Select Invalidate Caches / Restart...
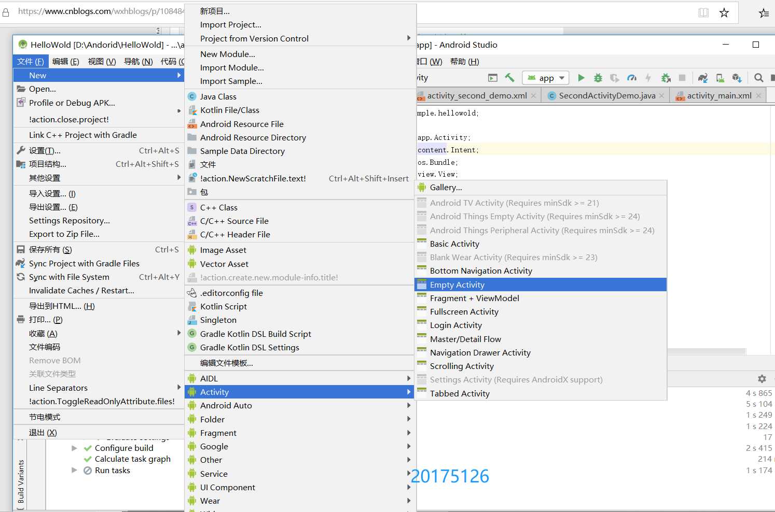The height and width of the screenshot is (512, 775). point(99,290)
